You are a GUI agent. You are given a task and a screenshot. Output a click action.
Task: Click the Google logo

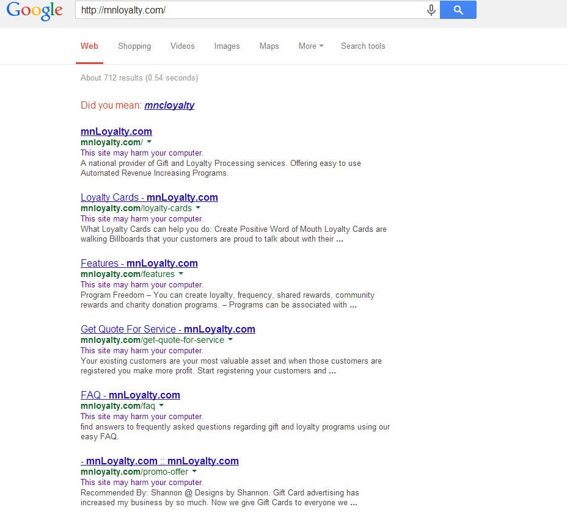click(35, 11)
